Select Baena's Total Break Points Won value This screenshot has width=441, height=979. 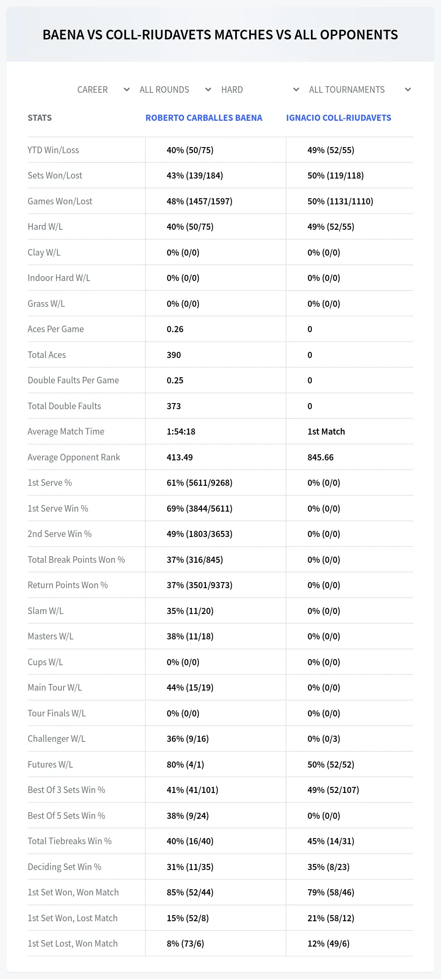[195, 560]
